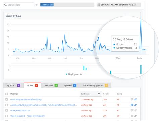Open the search help question mark icon
The width and height of the screenshot is (159, 121).
click(36, 5)
